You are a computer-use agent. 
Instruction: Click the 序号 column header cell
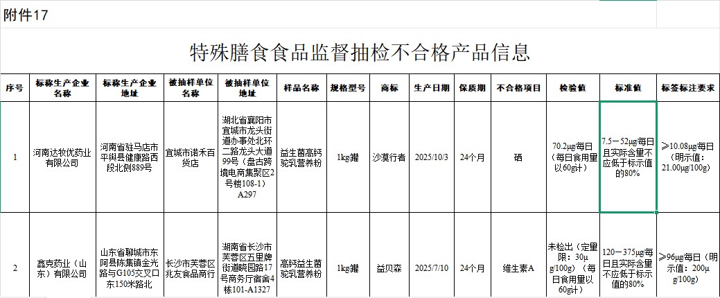click(x=15, y=88)
